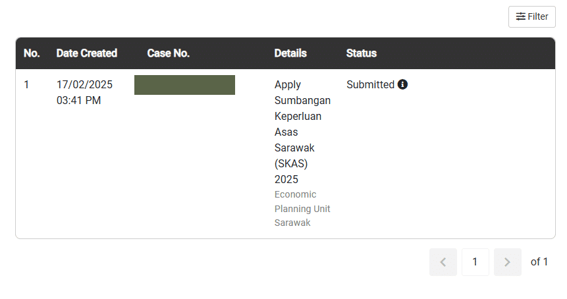
Task: Go to the previous page arrow
Action: (443, 262)
